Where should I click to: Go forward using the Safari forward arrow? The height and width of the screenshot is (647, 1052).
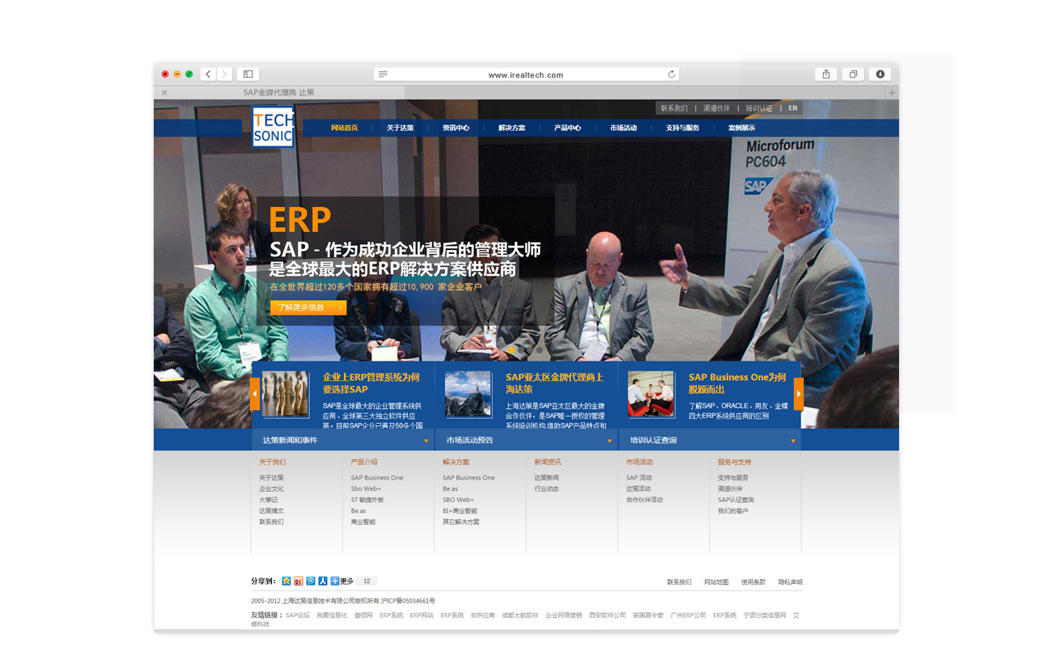point(224,74)
